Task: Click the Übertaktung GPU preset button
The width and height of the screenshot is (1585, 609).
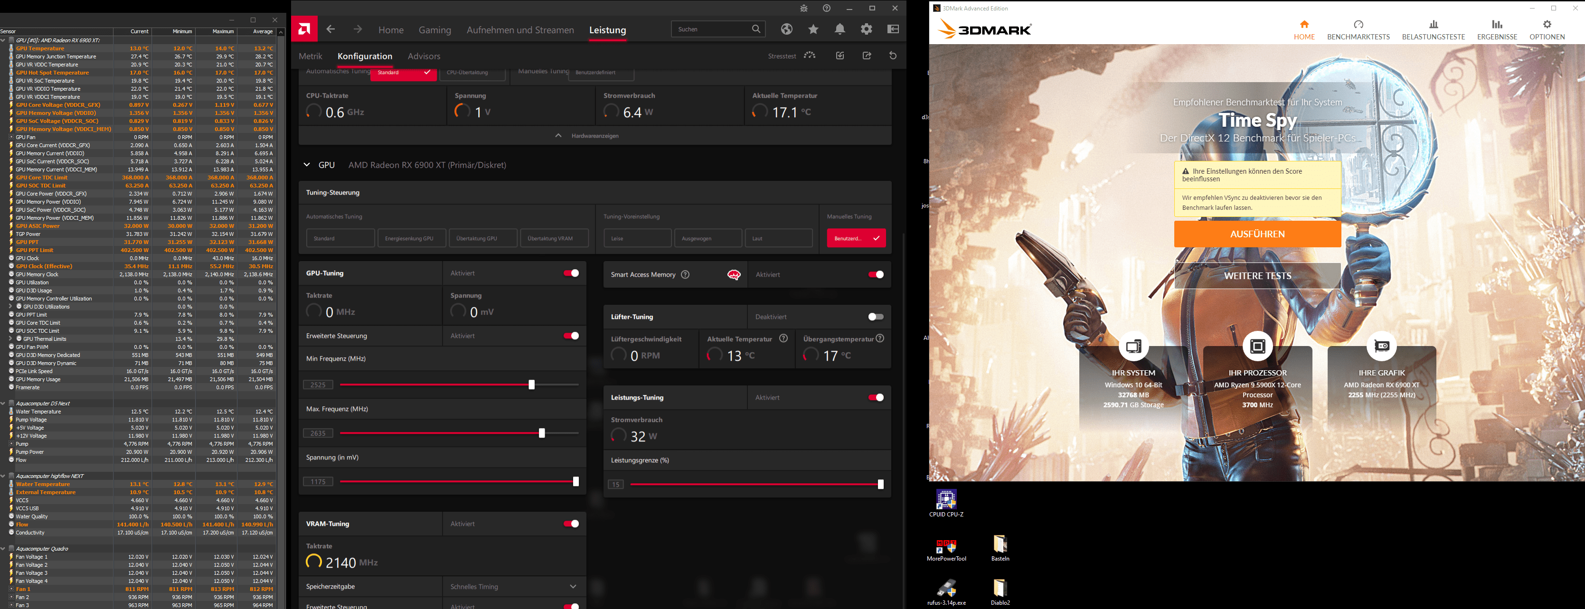Action: [x=482, y=238]
